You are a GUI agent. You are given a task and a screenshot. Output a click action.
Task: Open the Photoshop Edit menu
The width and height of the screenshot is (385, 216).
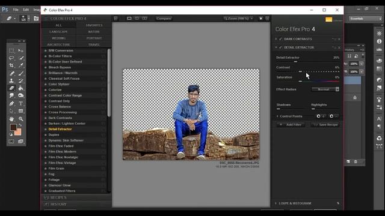[26, 10]
